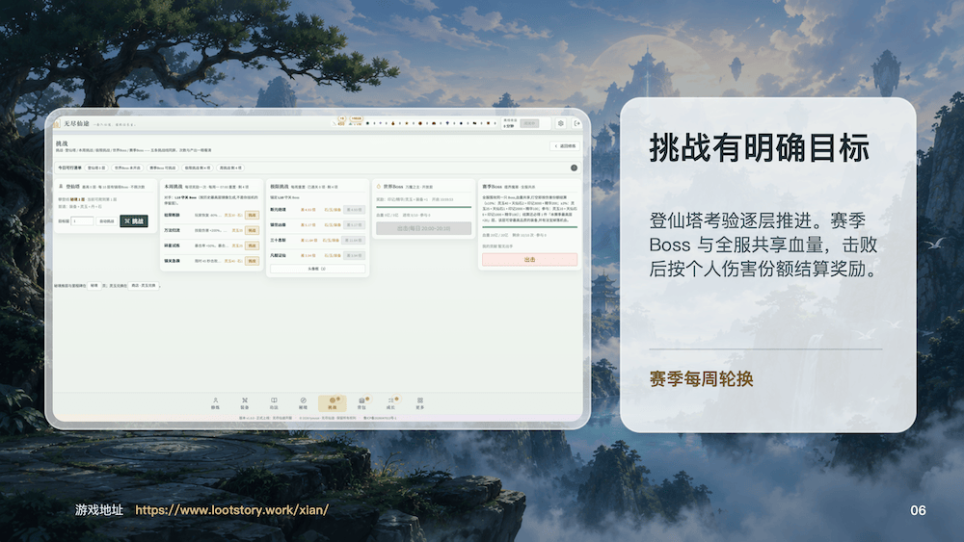Click the dark green 挑战 button in 登仙塔 card

tap(134, 221)
